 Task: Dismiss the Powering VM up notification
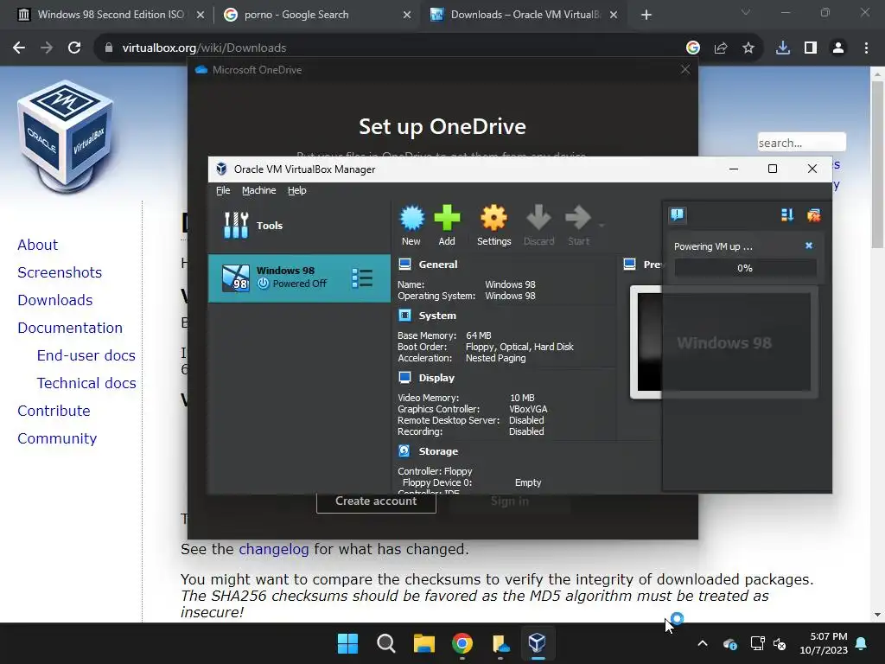(809, 246)
